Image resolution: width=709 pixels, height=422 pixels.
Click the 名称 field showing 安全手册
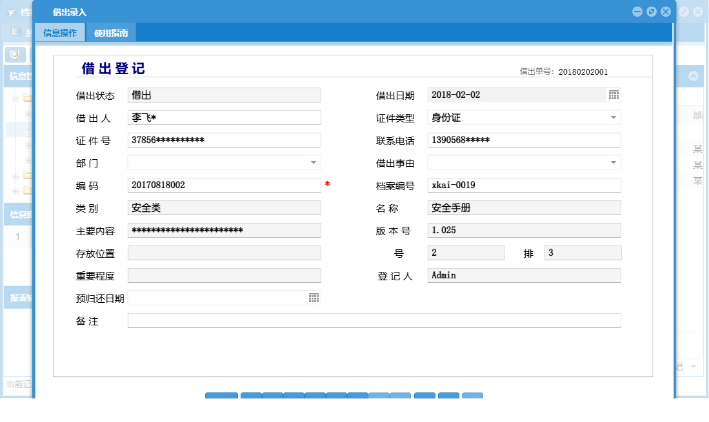(x=524, y=207)
